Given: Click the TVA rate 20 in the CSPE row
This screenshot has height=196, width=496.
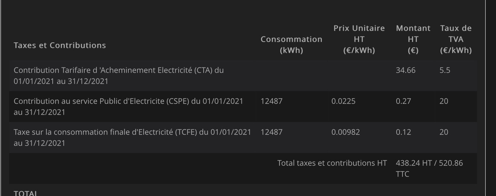Looking at the screenshot, I should [444, 101].
